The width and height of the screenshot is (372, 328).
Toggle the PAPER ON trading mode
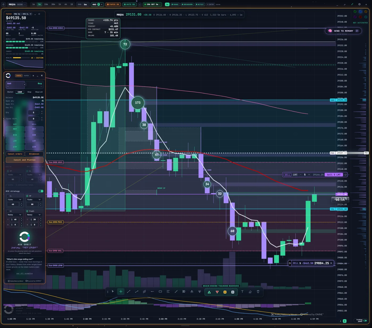[x=113, y=5]
